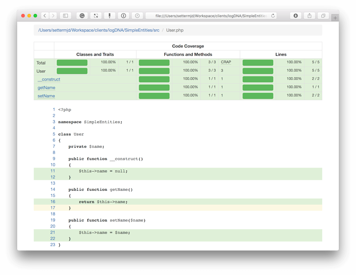The width and height of the screenshot is (356, 275).
Task: Click the exclamation mark extension icon
Action: click(x=109, y=16)
